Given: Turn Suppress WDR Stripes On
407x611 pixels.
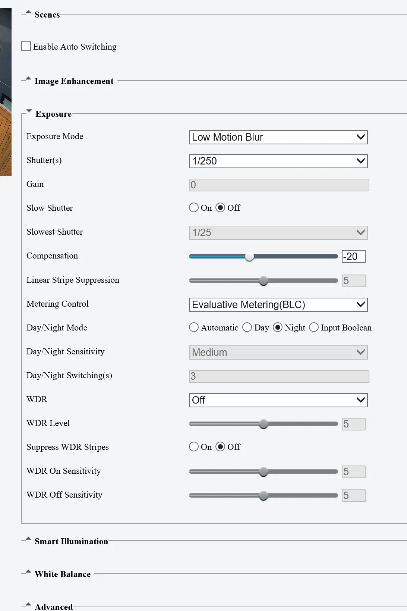Looking at the screenshot, I should click(194, 447).
